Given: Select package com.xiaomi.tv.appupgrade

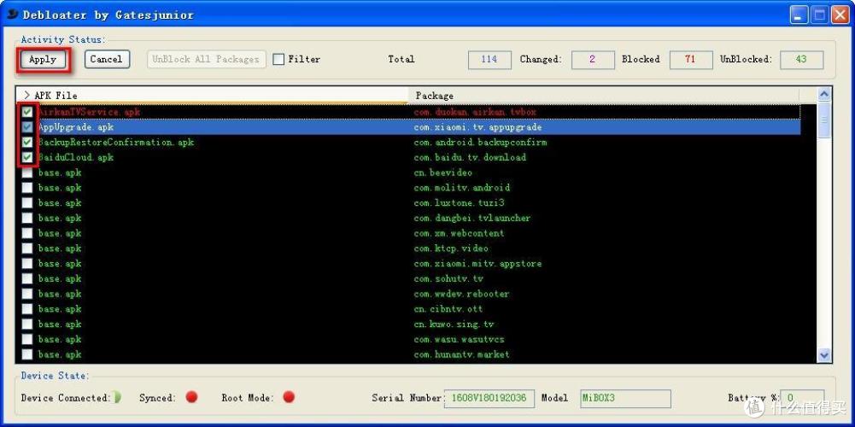Looking at the screenshot, I should [x=477, y=127].
